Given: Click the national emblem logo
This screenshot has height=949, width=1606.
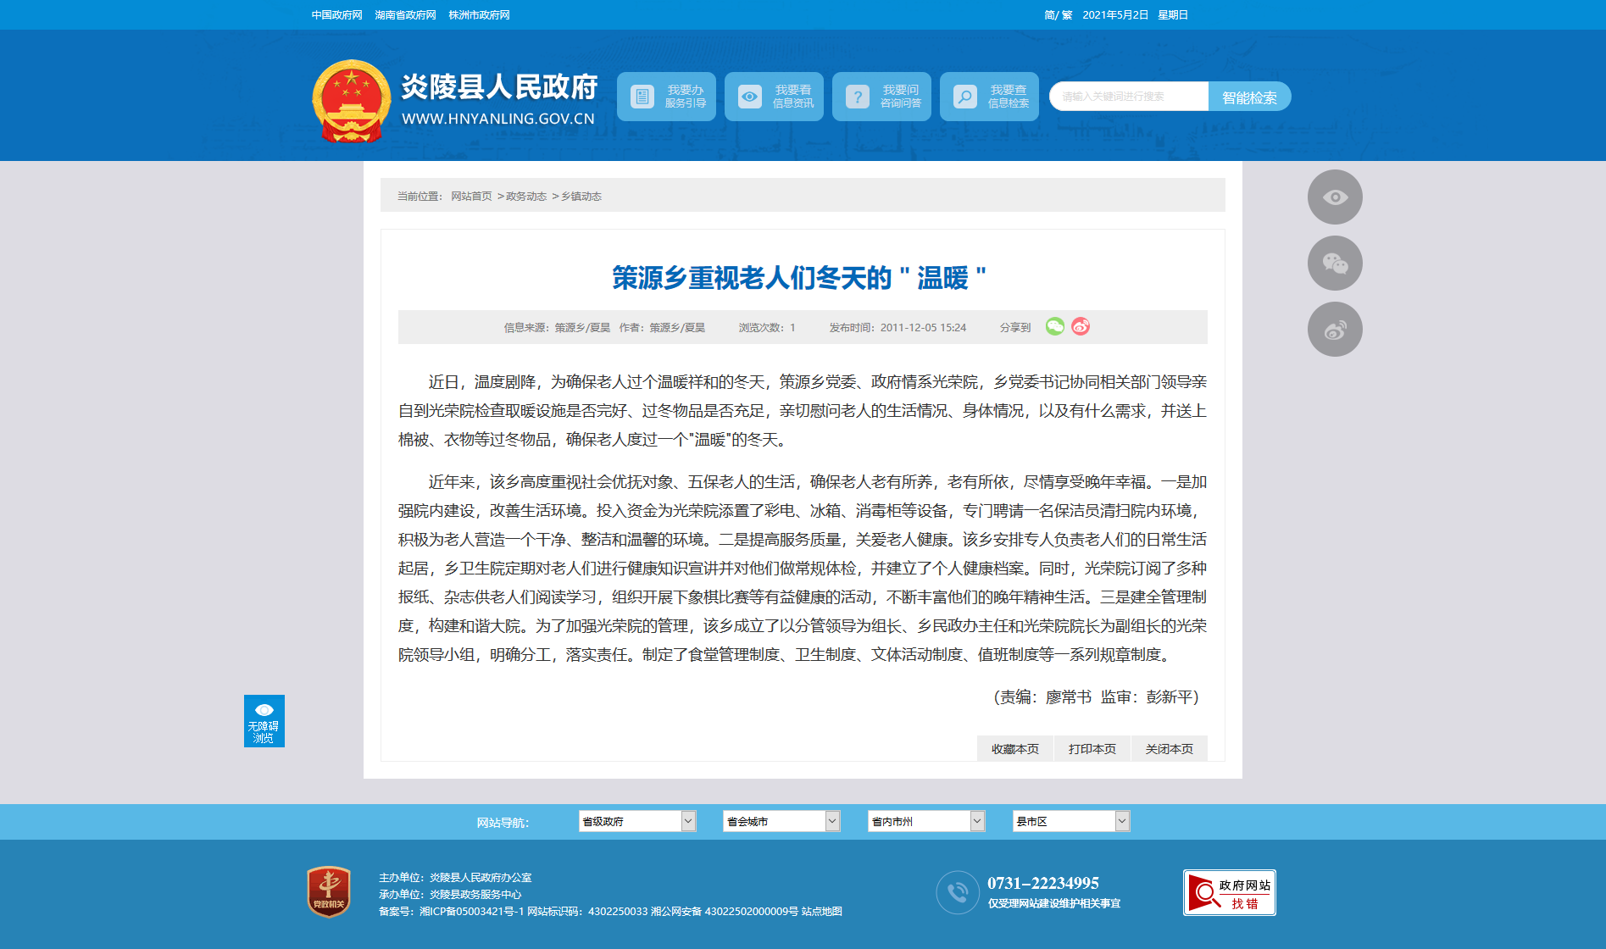Looking at the screenshot, I should click(351, 101).
